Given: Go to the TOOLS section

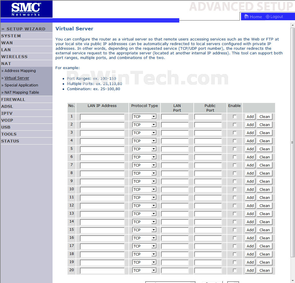Looking at the screenshot, I should pos(9,134).
